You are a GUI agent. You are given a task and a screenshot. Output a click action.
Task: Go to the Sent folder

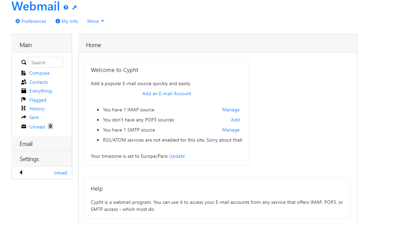pos(34,117)
